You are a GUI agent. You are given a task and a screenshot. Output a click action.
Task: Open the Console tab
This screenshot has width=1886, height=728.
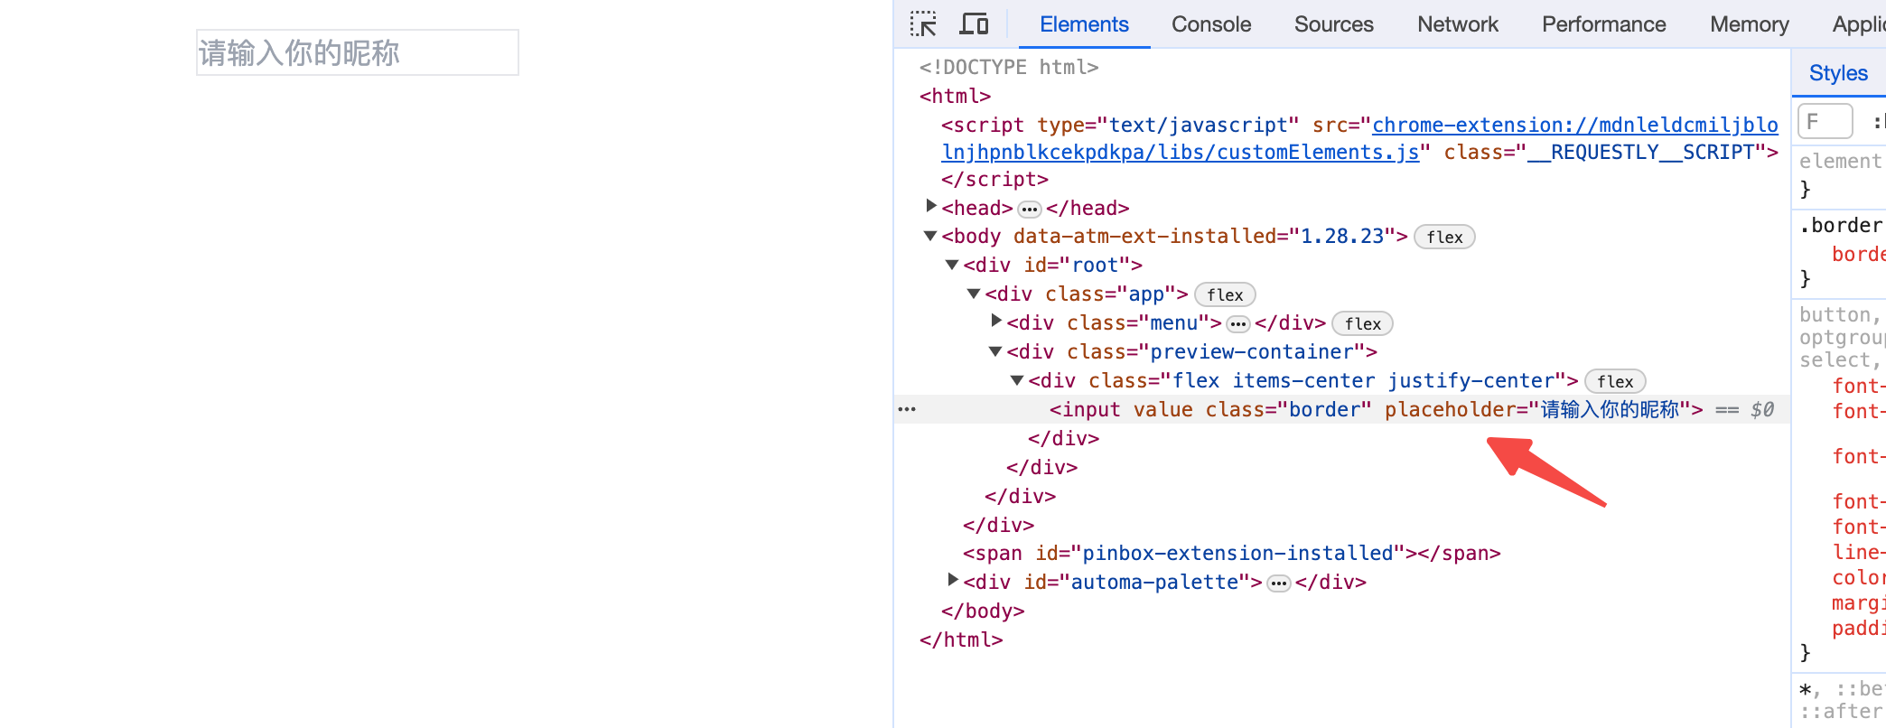1211,24
